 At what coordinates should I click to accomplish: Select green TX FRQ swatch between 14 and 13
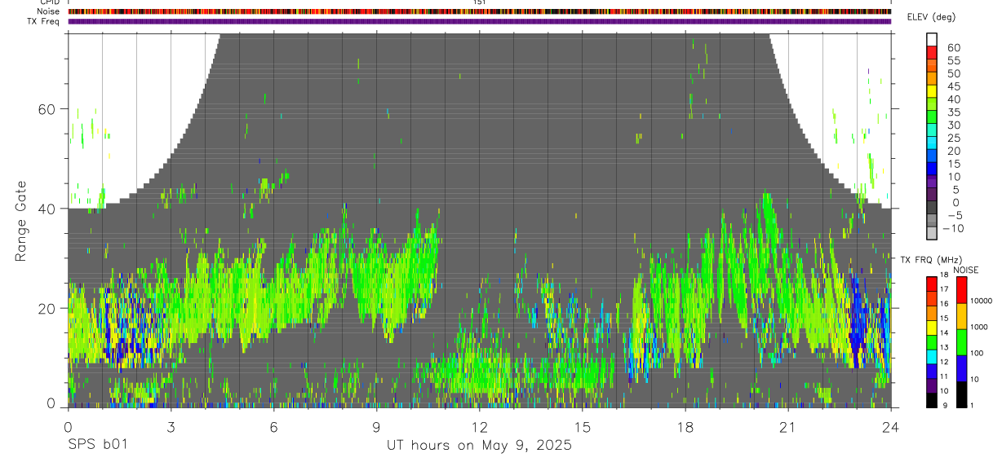[932, 342]
